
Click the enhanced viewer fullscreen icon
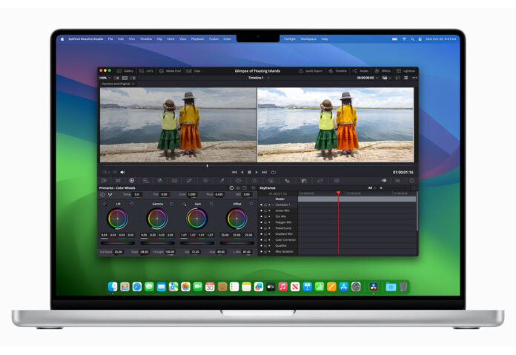(x=406, y=78)
